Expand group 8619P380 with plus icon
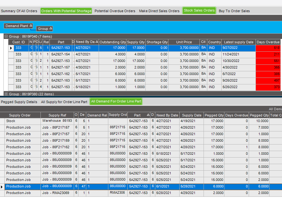This screenshot has width=282, height=213. (x=6, y=94)
